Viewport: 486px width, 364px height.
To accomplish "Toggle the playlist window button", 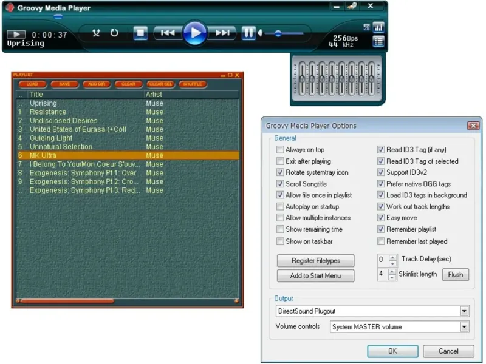I will pos(378,41).
